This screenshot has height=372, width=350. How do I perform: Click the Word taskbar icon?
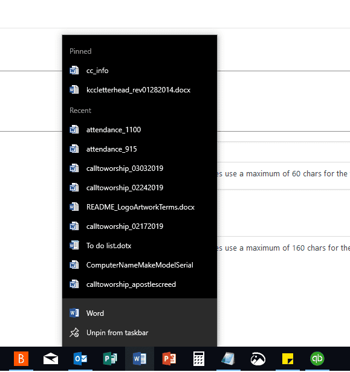click(140, 359)
